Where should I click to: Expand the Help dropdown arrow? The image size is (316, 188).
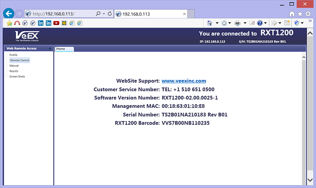265,23
